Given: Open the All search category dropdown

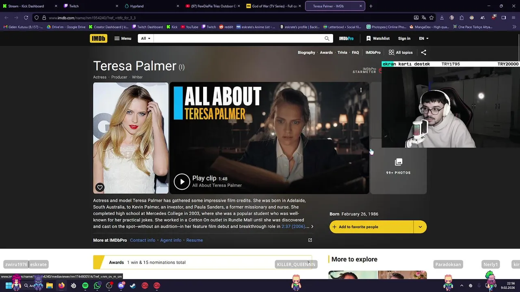Looking at the screenshot, I should click(146, 39).
